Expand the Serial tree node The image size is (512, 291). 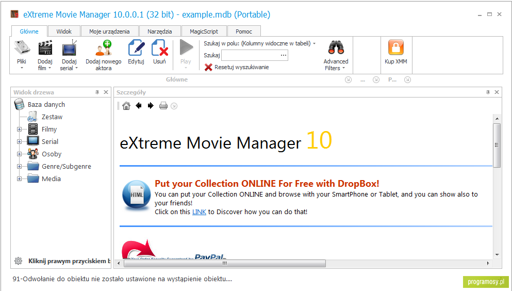click(x=19, y=142)
